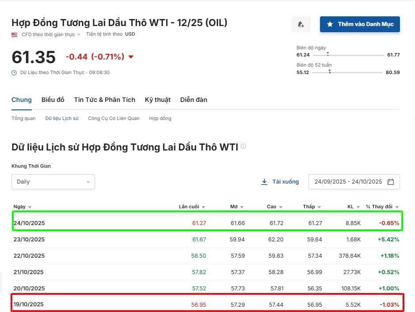
Task: Click the red triangle next to -0.71%
Action: [x=130, y=56]
